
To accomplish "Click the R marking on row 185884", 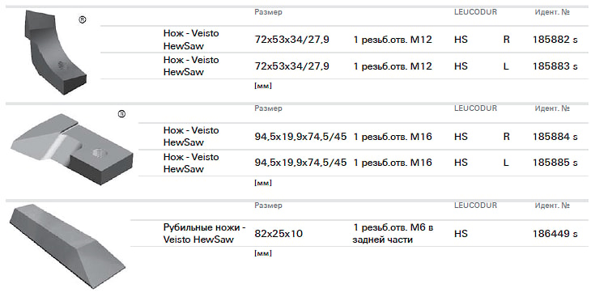I will pos(506,137).
